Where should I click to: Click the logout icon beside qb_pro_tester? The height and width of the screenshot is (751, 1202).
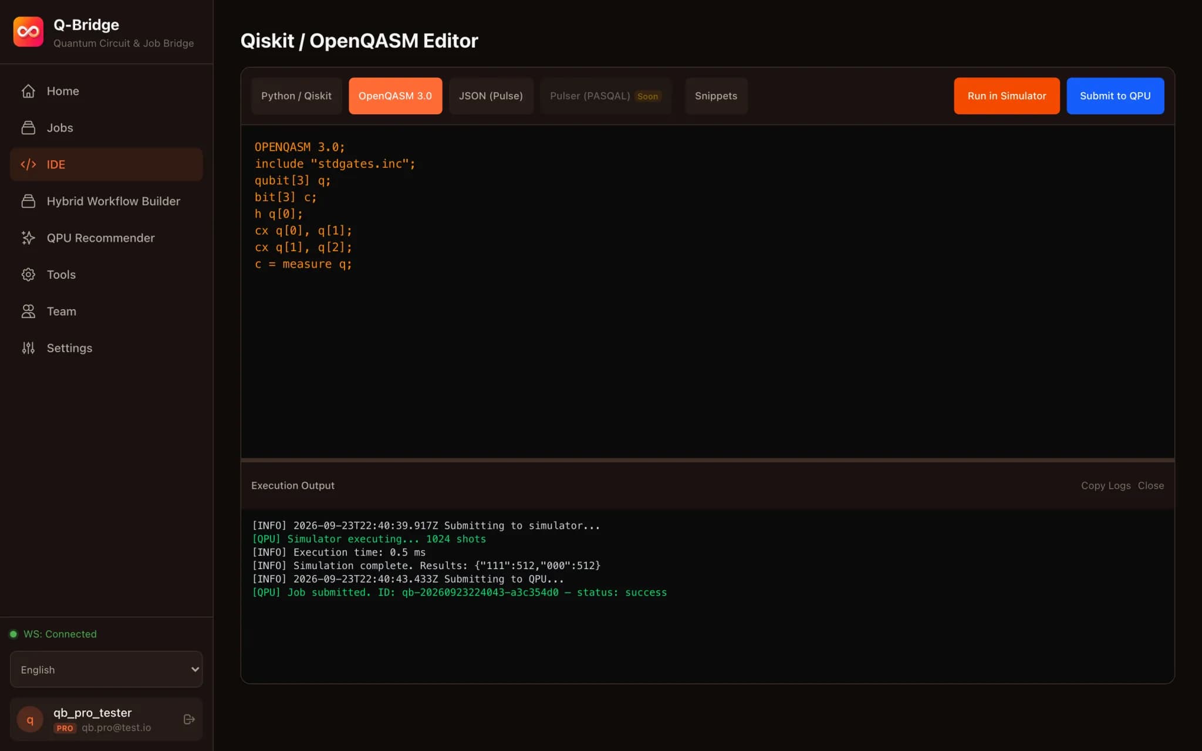point(189,719)
